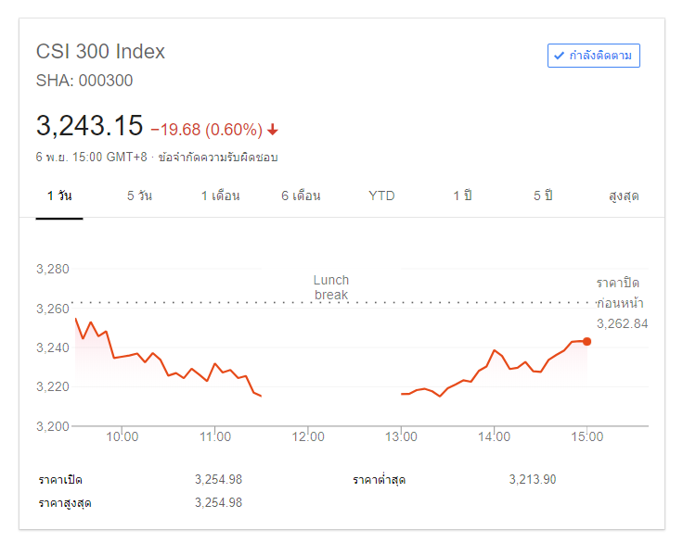Click the red down arrow beside the percentage change
The width and height of the screenshot is (683, 543).
coord(273,129)
